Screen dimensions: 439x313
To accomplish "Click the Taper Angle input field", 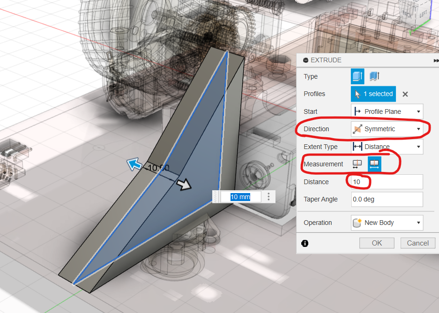I will pos(387,199).
